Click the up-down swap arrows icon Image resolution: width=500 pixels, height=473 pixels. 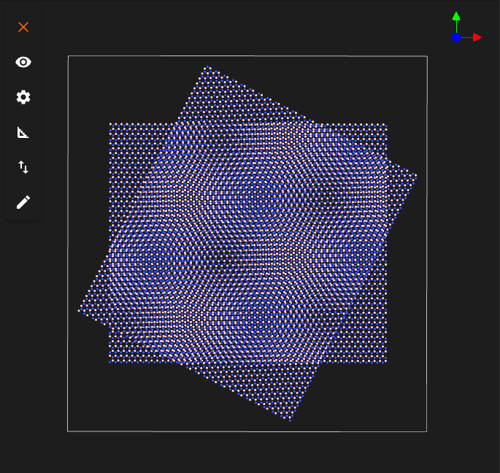23,167
